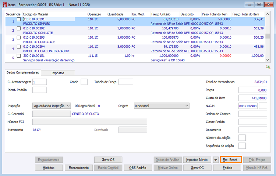Select the PRODUTO COM CONFIGURADOR row text
276x176 pixels.
pos(46,51)
